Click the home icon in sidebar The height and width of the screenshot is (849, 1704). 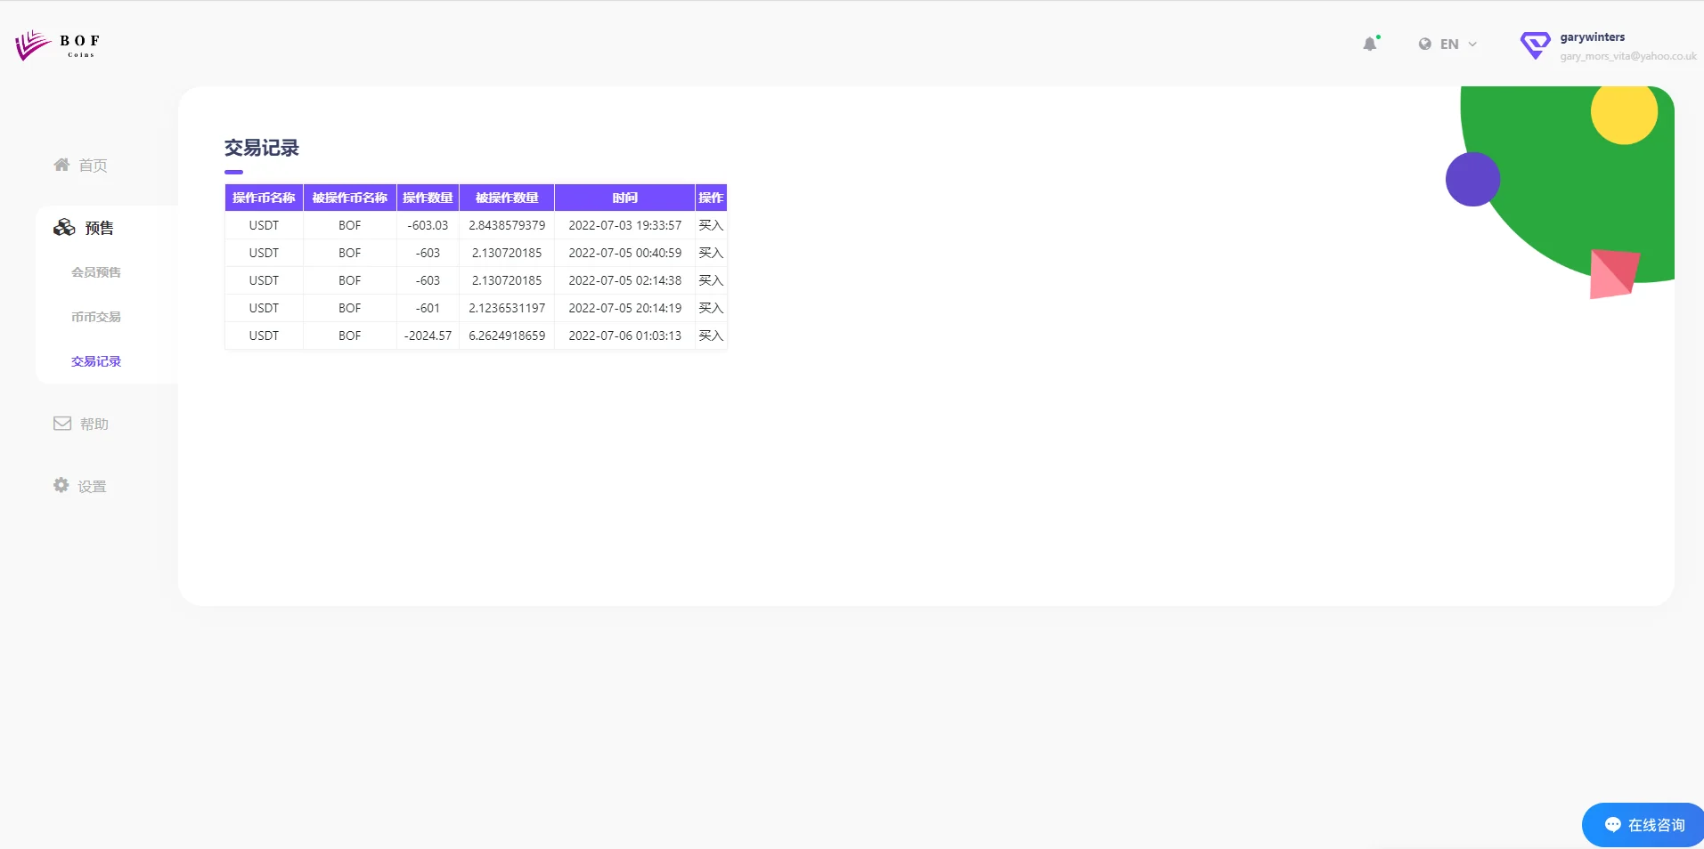61,165
